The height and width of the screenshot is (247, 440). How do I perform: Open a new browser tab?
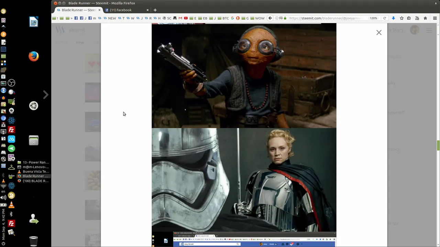(155, 10)
